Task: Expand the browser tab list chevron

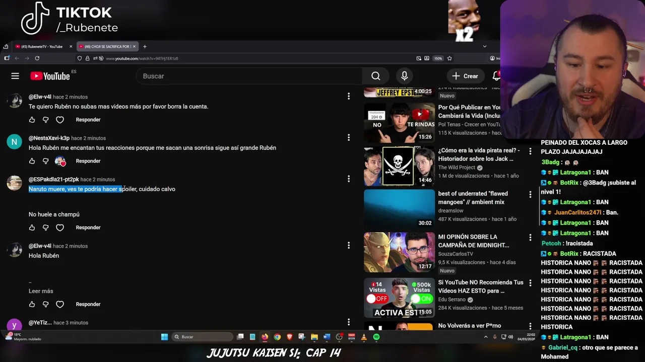Action: (x=485, y=46)
